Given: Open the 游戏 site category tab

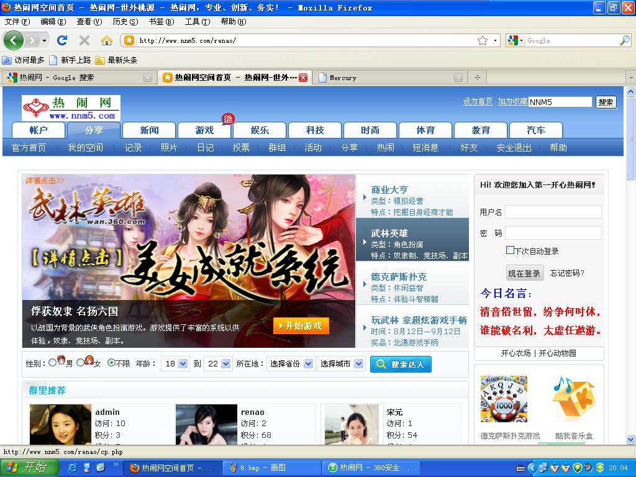Looking at the screenshot, I should (204, 130).
